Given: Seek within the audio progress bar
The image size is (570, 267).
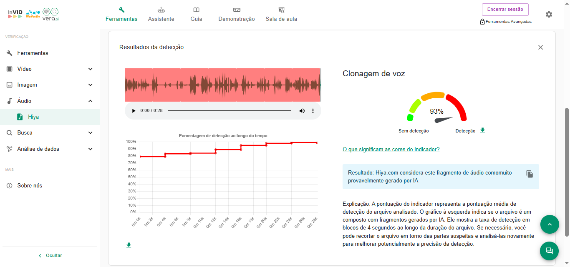Looking at the screenshot, I should pos(229,111).
